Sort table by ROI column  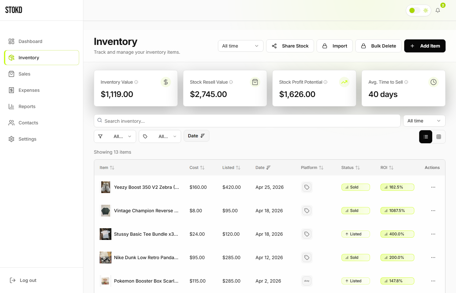tap(387, 168)
